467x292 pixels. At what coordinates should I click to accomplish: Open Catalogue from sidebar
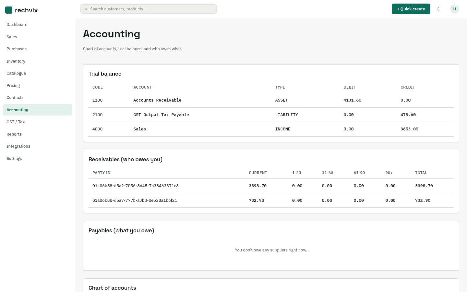[37, 73]
